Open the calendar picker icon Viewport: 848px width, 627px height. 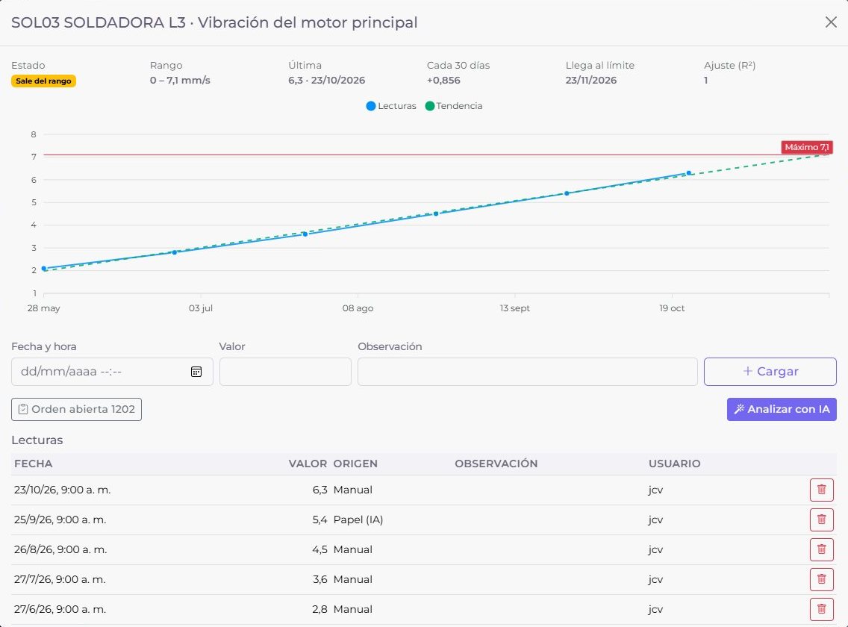pyautogui.click(x=196, y=372)
